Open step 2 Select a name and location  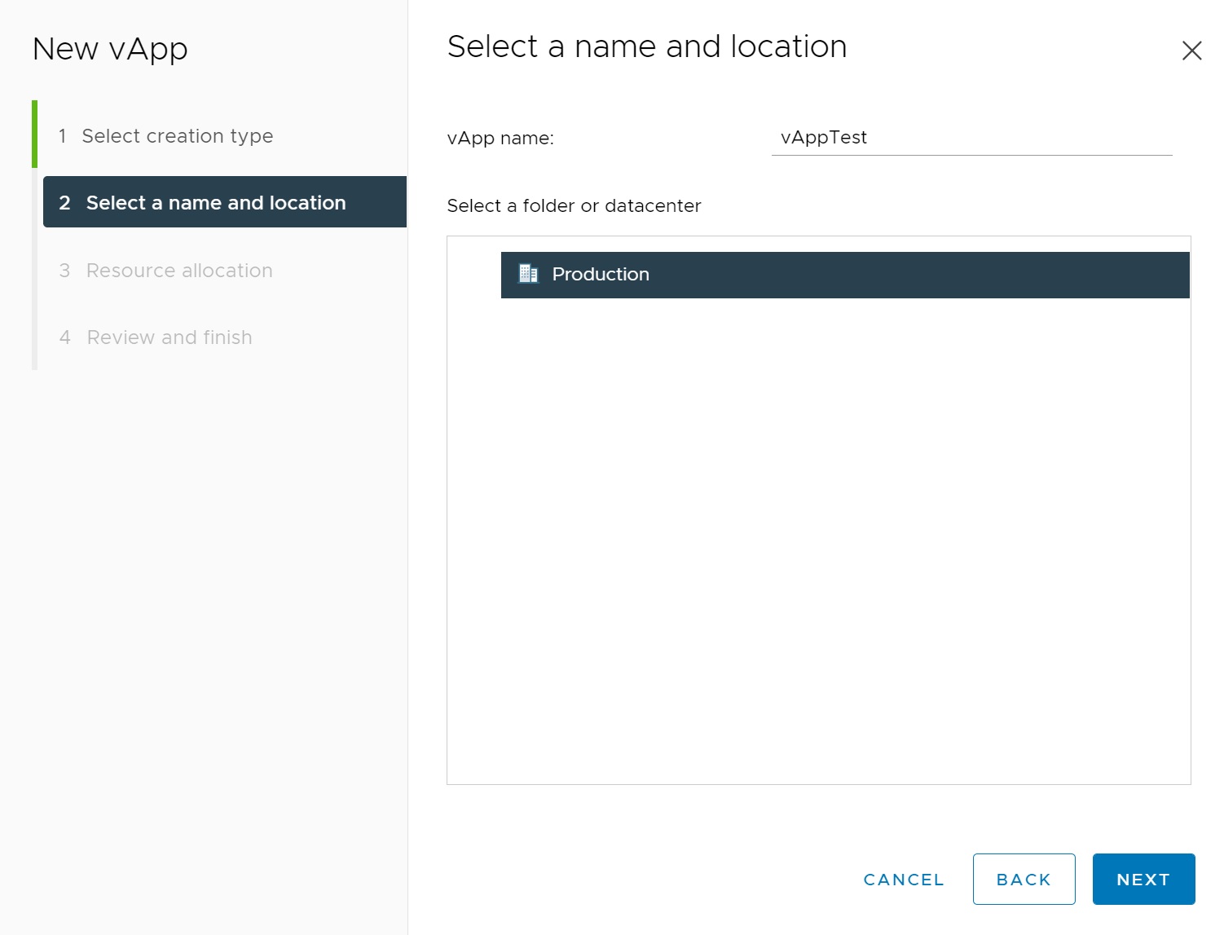point(225,202)
